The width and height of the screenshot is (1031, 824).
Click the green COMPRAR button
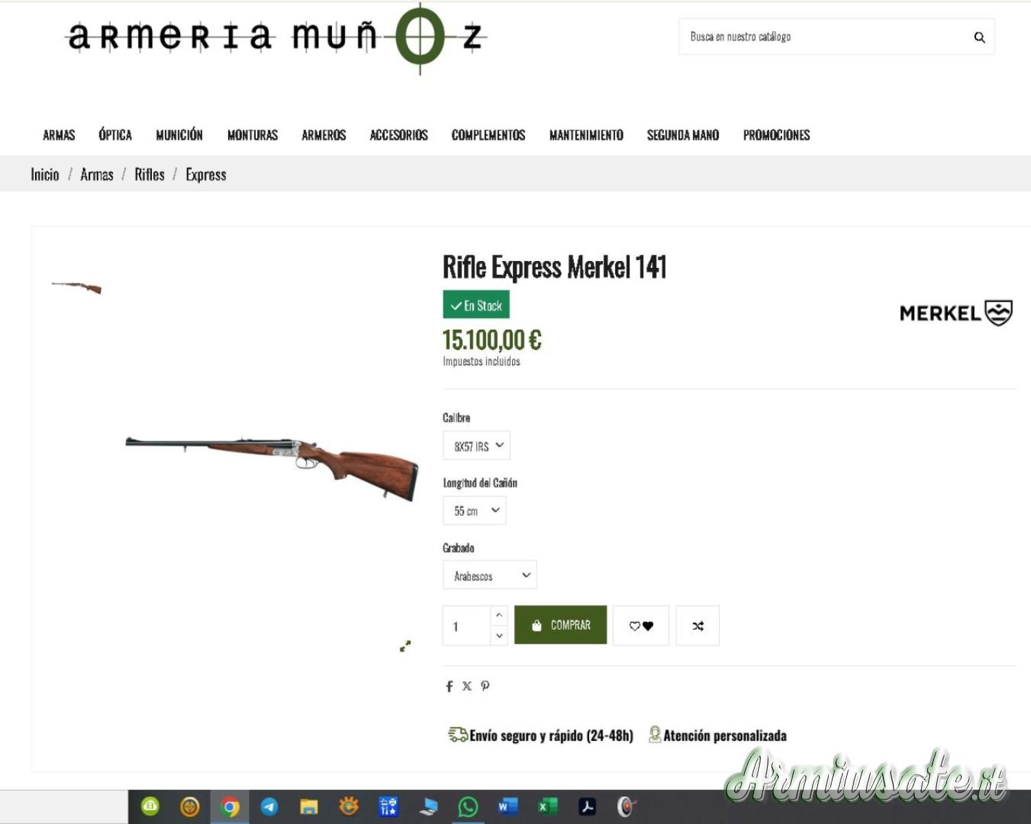560,625
